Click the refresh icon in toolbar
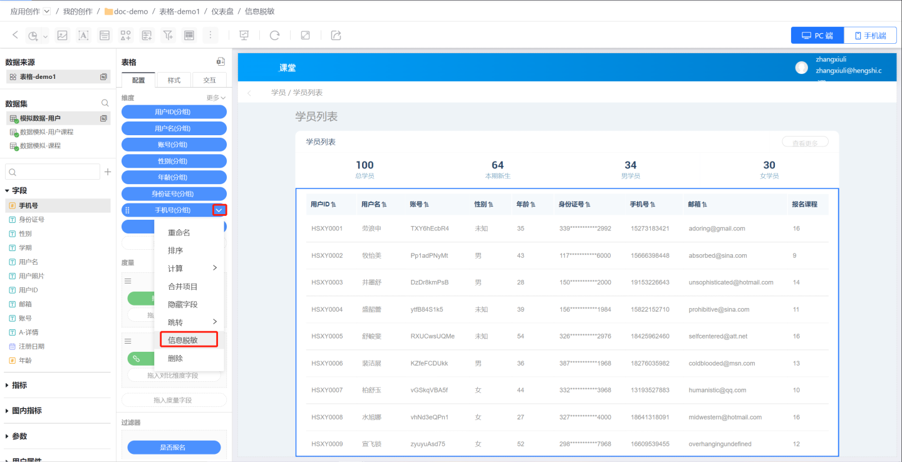This screenshot has height=462, width=902. [274, 36]
